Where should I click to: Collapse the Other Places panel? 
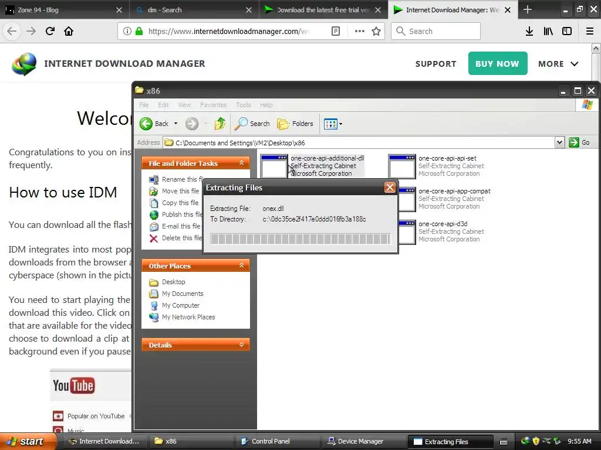(241, 265)
